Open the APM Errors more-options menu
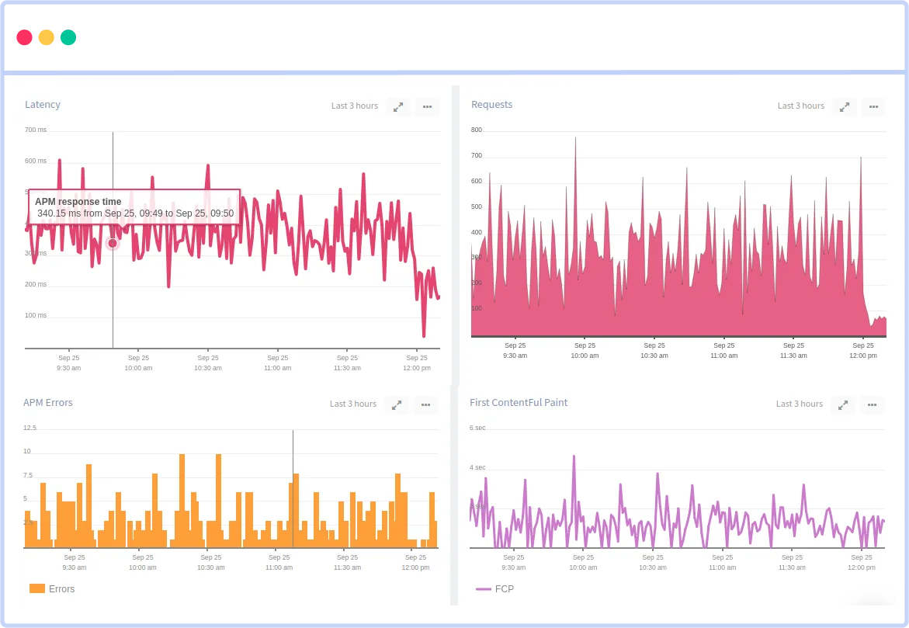Screen dimensions: 909x628 425,404
